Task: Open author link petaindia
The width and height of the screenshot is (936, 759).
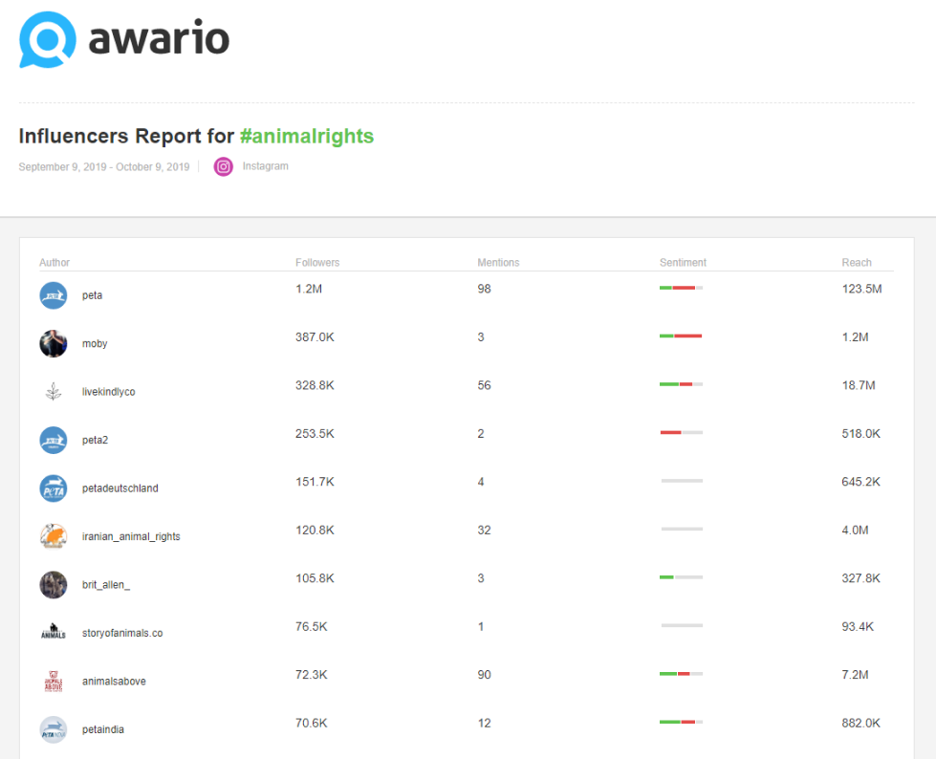Action: click(x=103, y=729)
